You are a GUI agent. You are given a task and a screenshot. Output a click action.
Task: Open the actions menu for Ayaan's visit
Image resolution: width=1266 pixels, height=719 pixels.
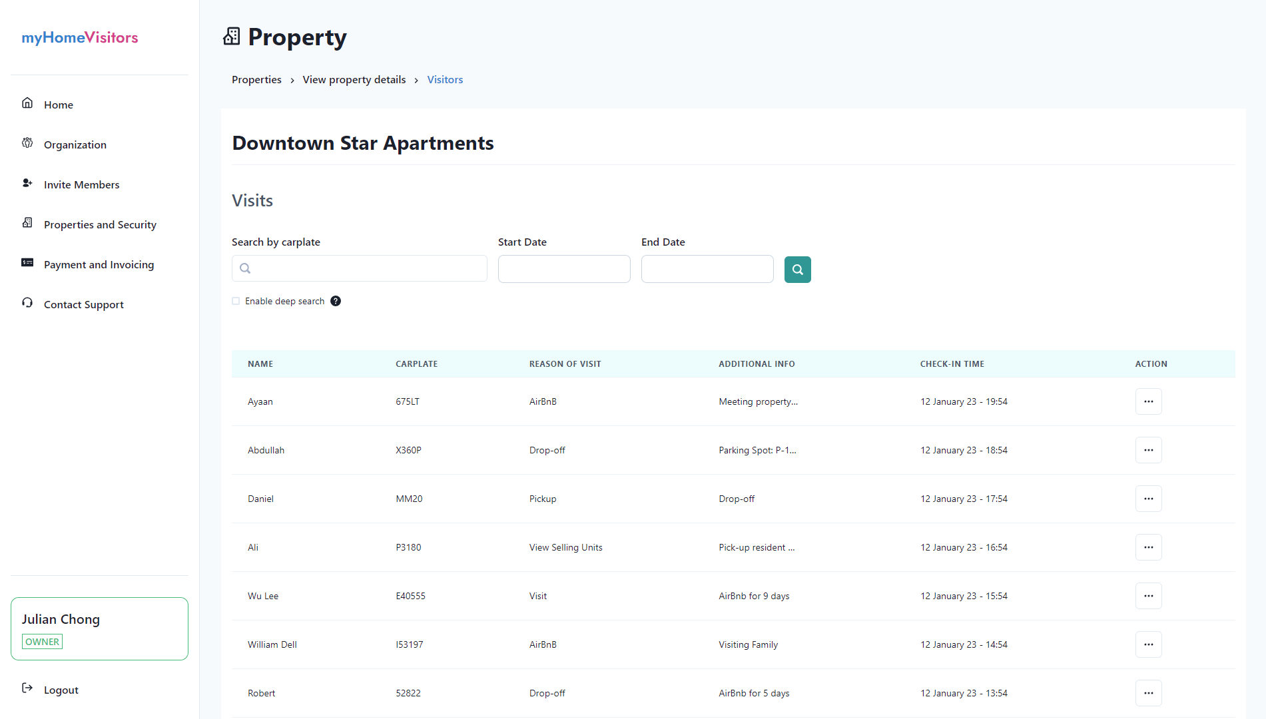tap(1148, 401)
